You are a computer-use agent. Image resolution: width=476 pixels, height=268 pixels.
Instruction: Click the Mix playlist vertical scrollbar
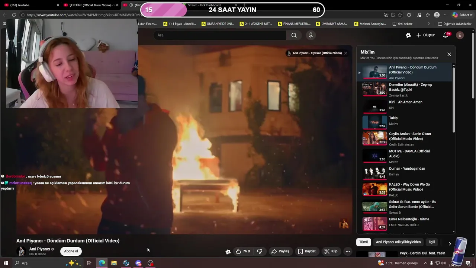pyautogui.click(x=454, y=100)
